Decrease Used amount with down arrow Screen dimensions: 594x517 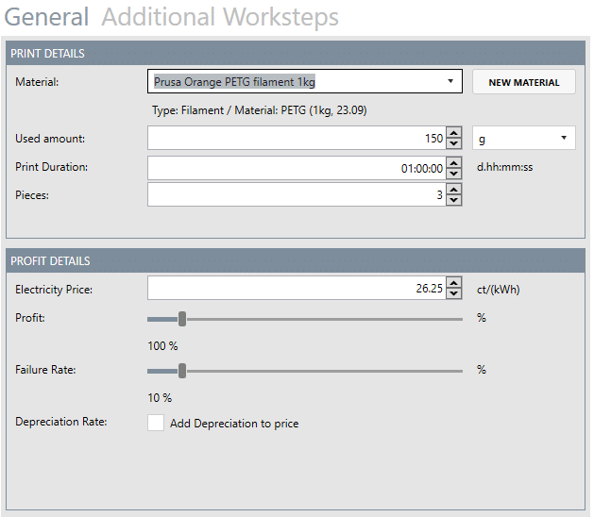pyautogui.click(x=454, y=143)
